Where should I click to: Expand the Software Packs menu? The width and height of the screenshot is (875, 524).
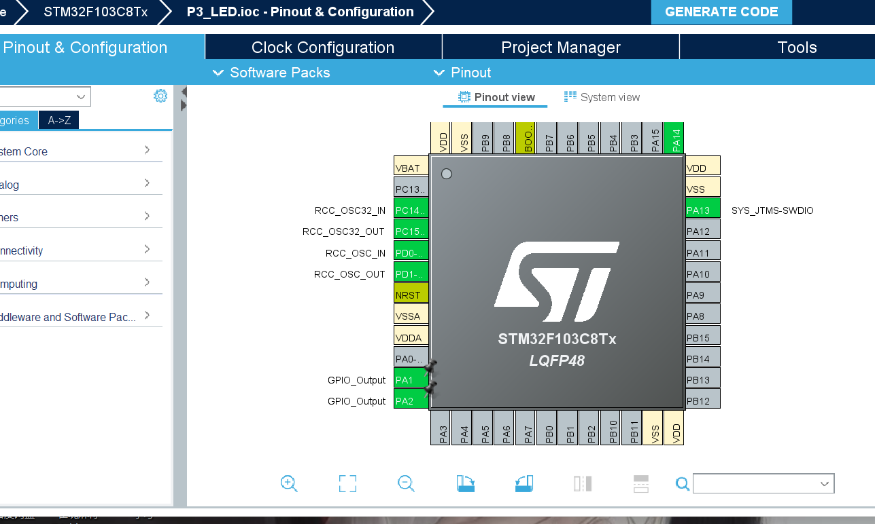click(271, 73)
